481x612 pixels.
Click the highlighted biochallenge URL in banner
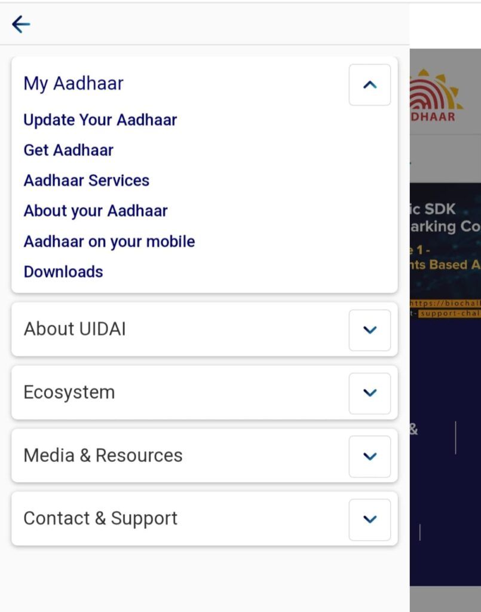coord(445,308)
